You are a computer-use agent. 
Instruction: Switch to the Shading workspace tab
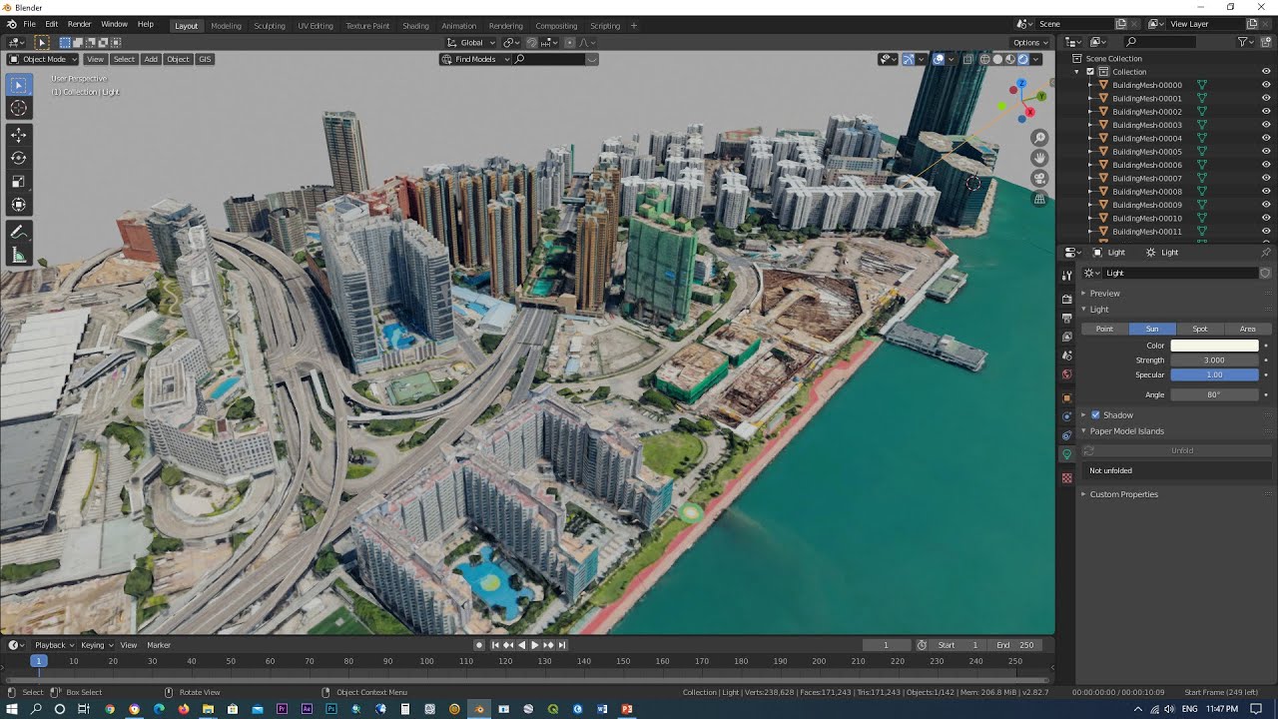point(415,26)
